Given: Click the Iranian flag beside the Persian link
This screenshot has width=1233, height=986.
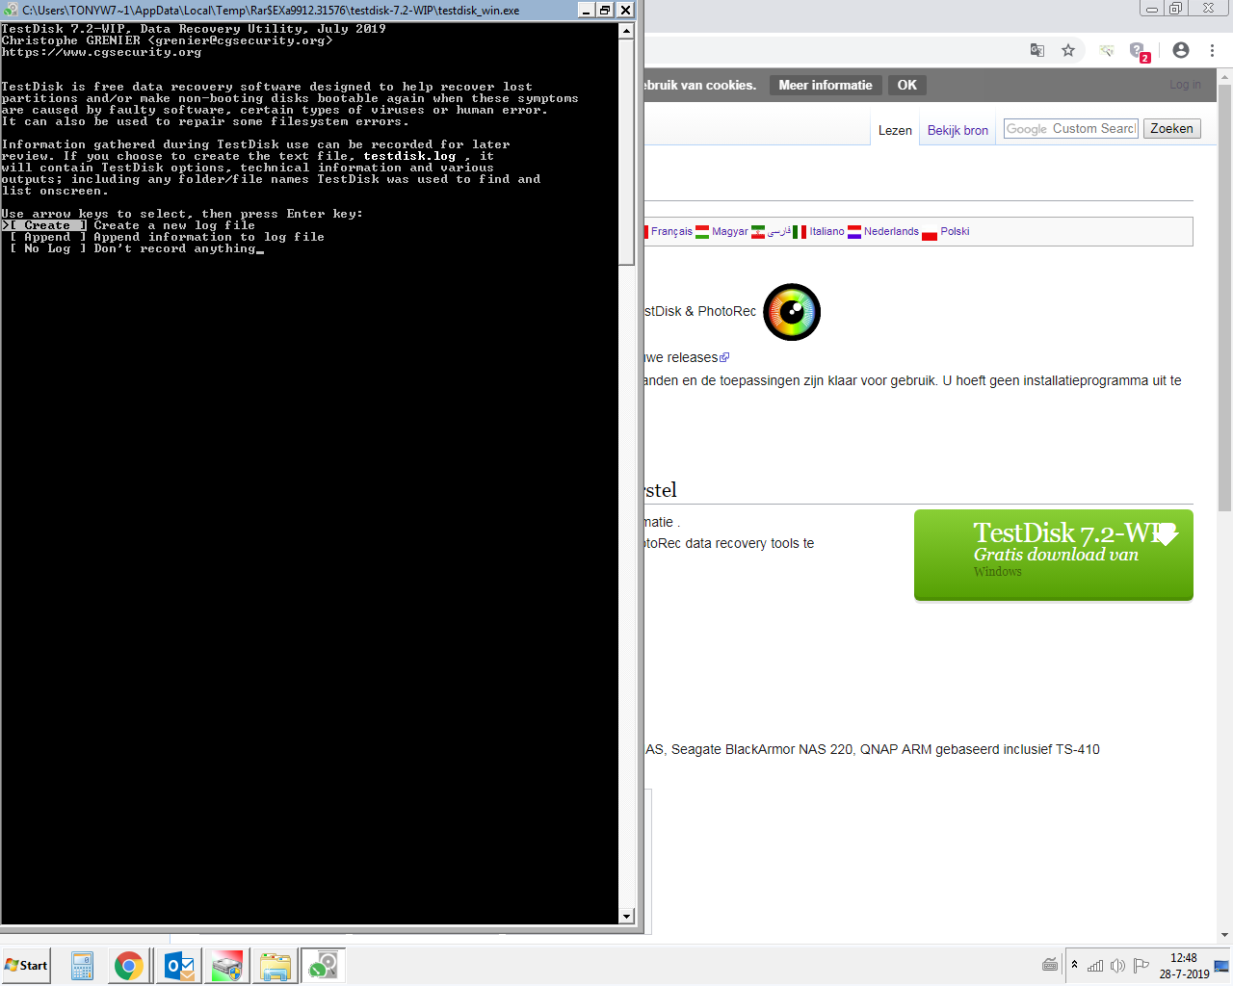Looking at the screenshot, I should tap(758, 232).
